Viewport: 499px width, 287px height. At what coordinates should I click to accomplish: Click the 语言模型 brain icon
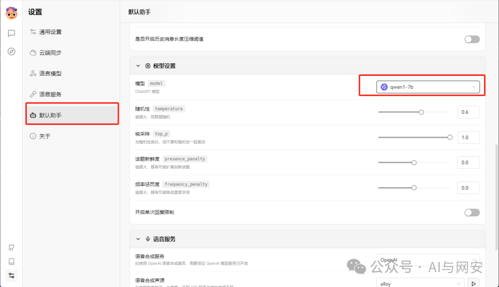pyautogui.click(x=33, y=73)
